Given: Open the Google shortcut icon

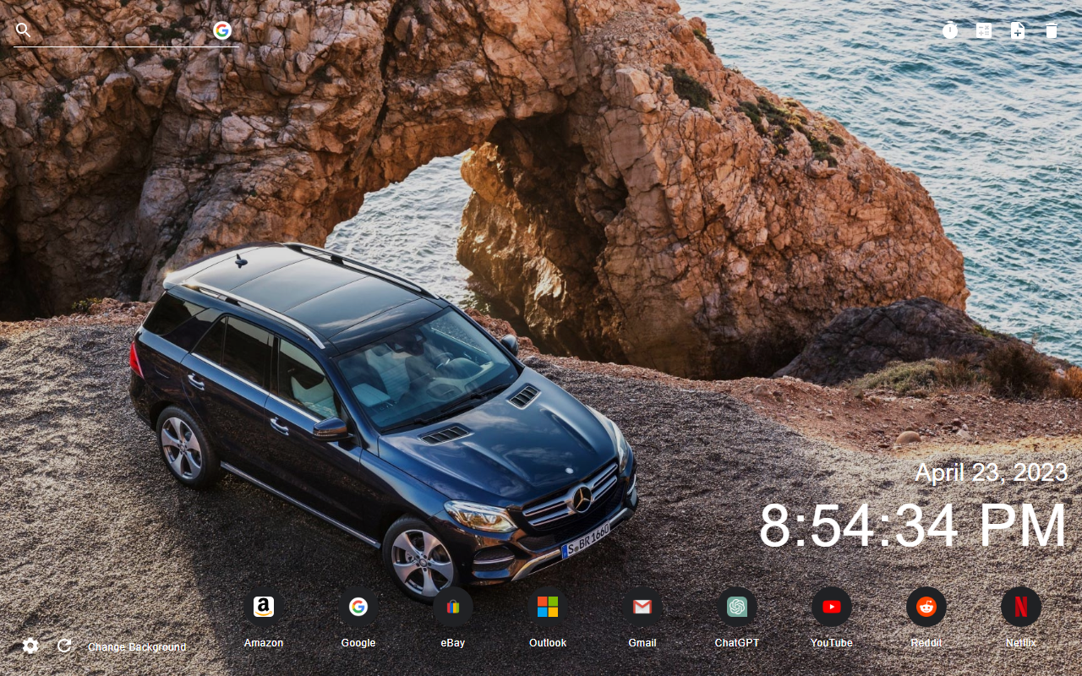Looking at the screenshot, I should tap(358, 606).
